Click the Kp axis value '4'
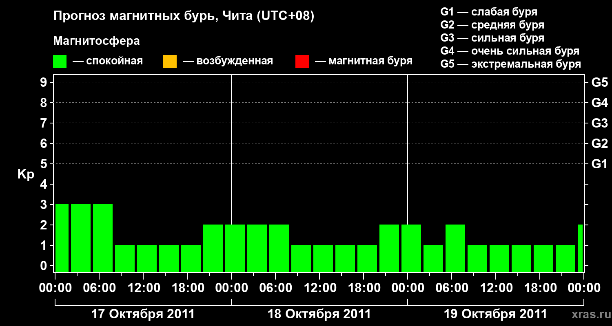 click(44, 185)
